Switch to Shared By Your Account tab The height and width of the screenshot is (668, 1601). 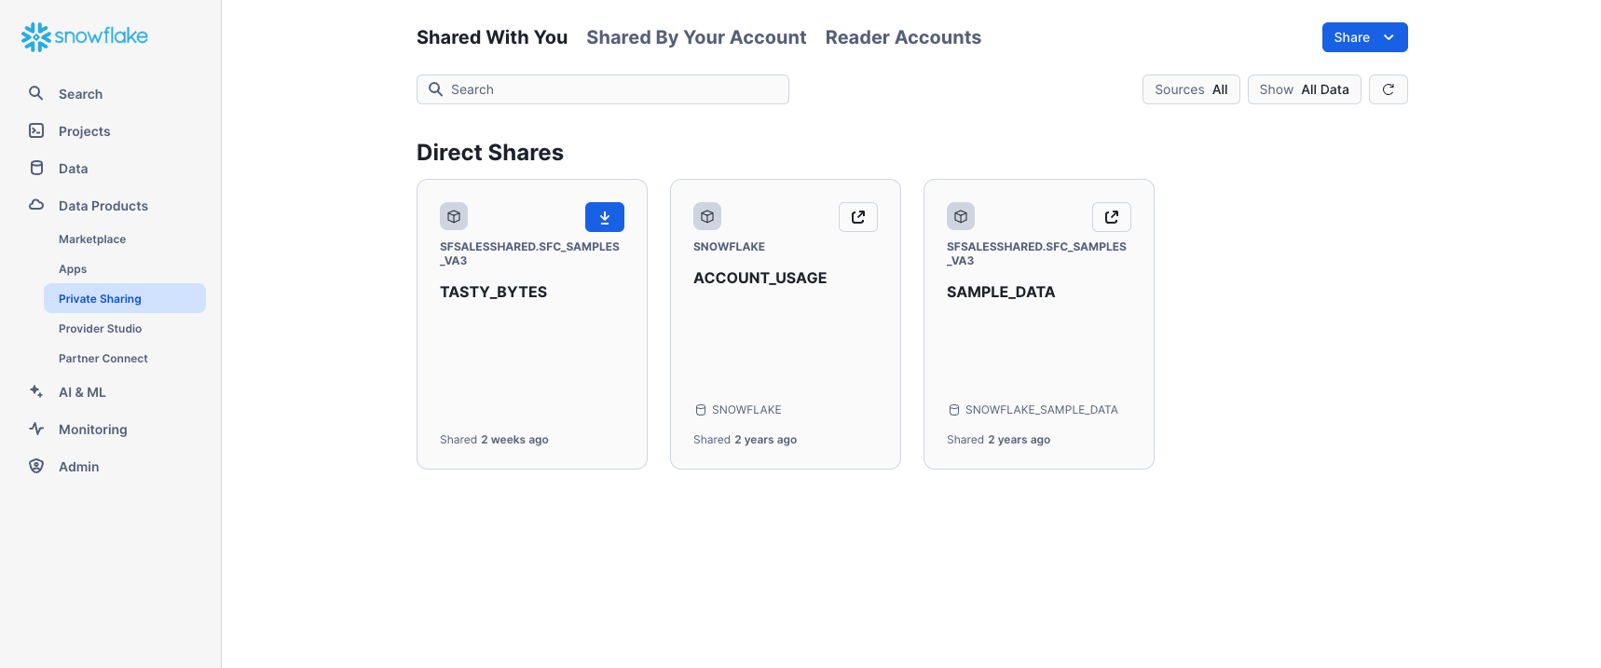coord(696,37)
